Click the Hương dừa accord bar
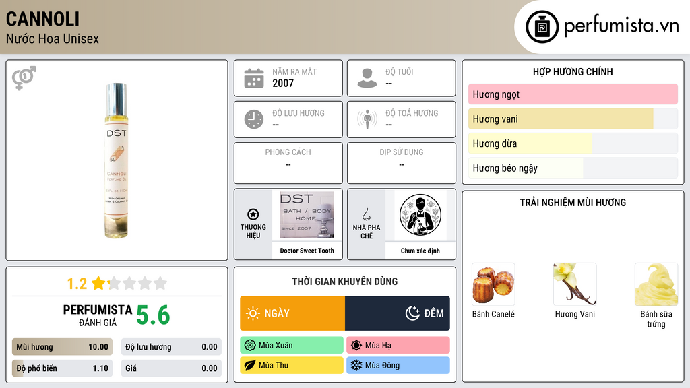 573,143
